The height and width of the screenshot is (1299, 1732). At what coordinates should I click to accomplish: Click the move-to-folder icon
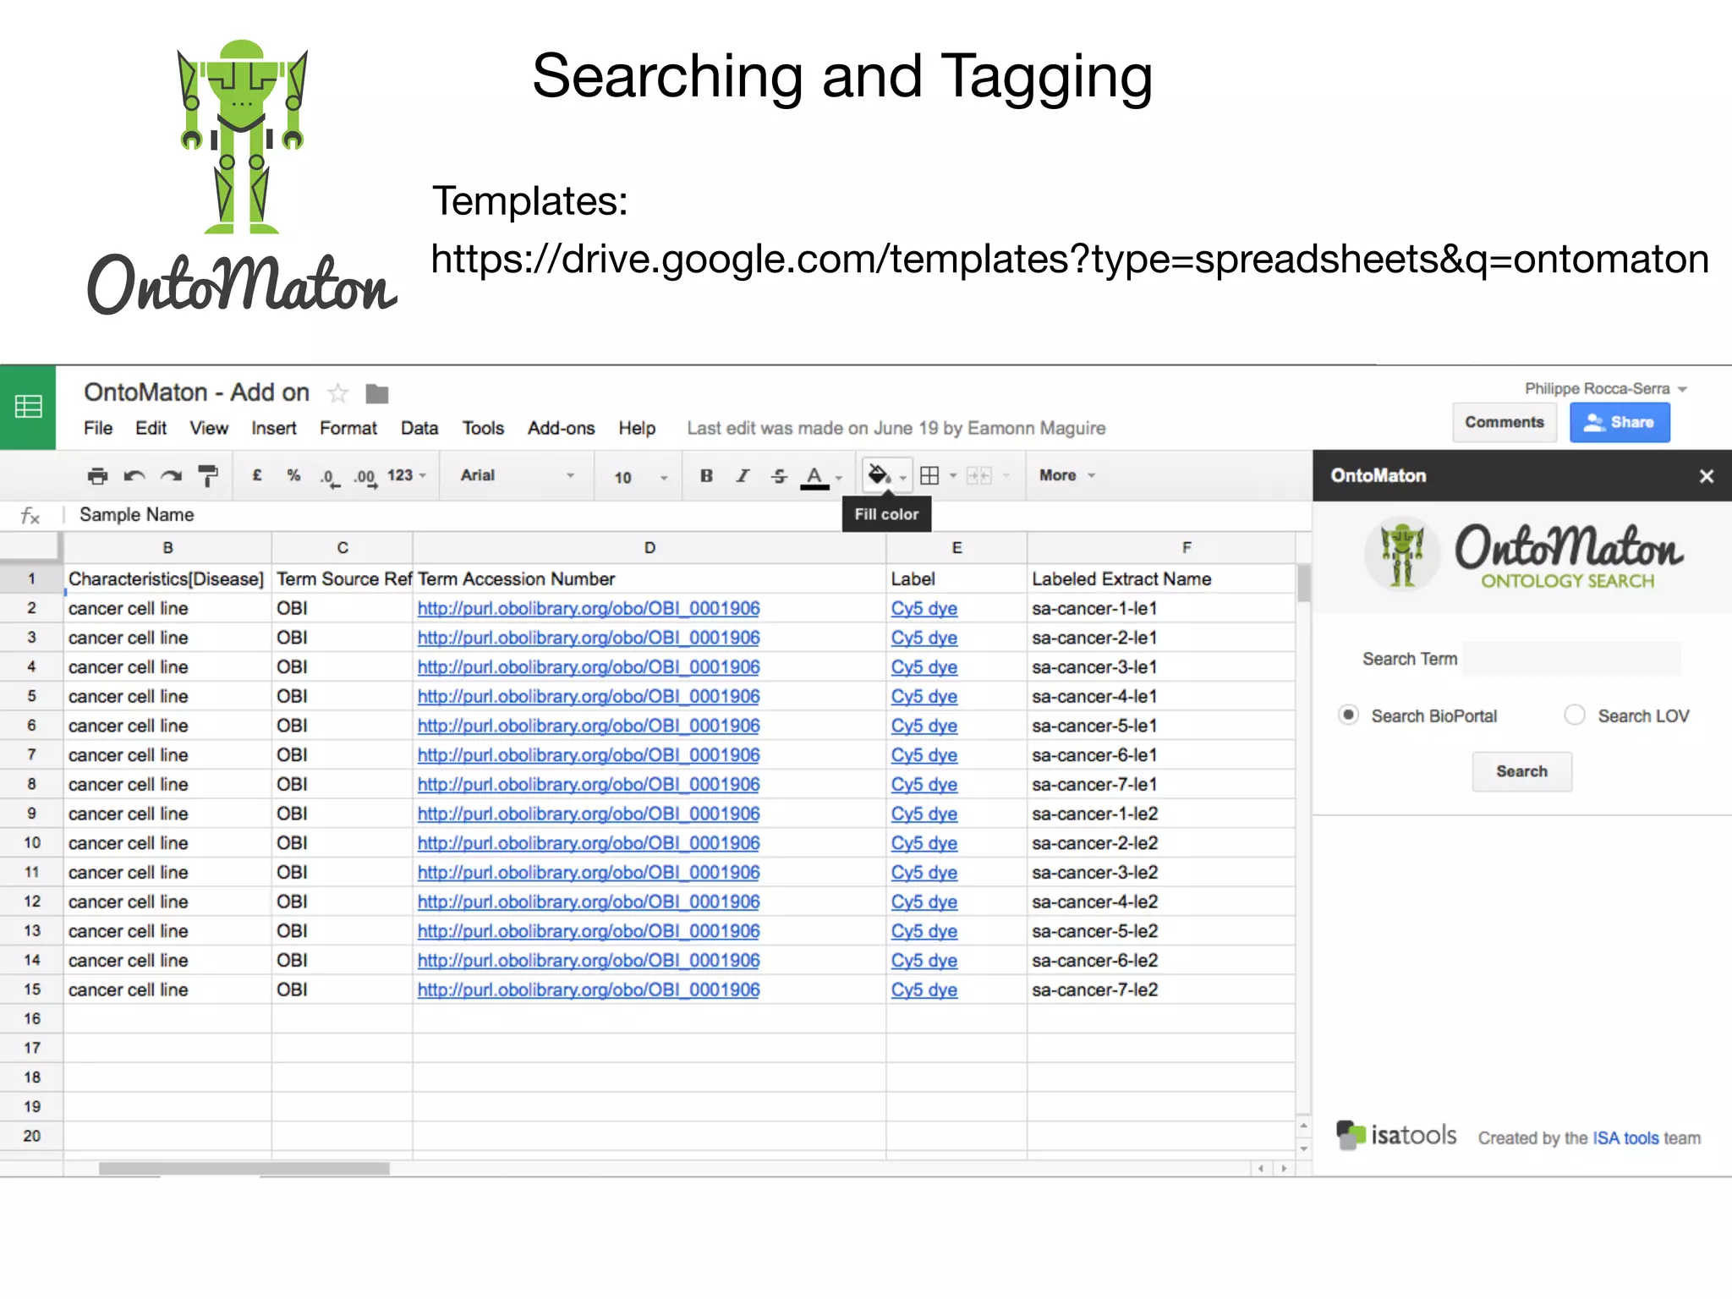coord(376,393)
